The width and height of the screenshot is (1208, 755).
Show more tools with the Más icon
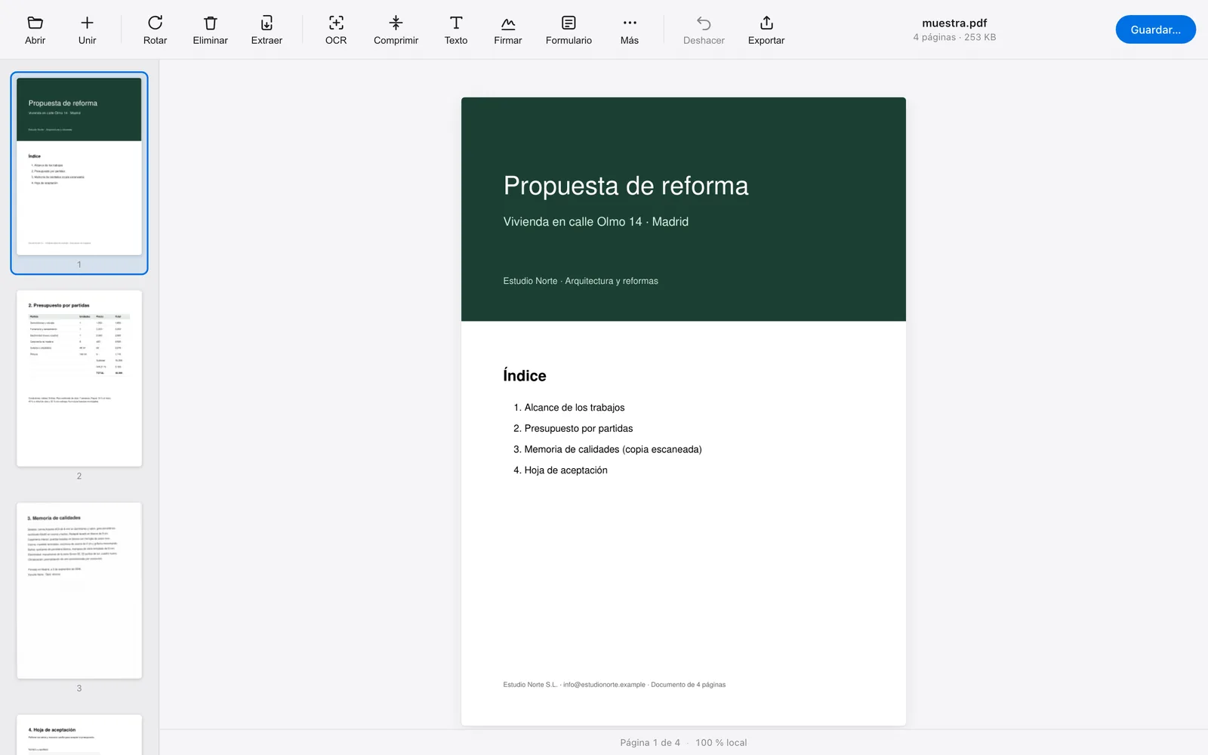point(630,23)
